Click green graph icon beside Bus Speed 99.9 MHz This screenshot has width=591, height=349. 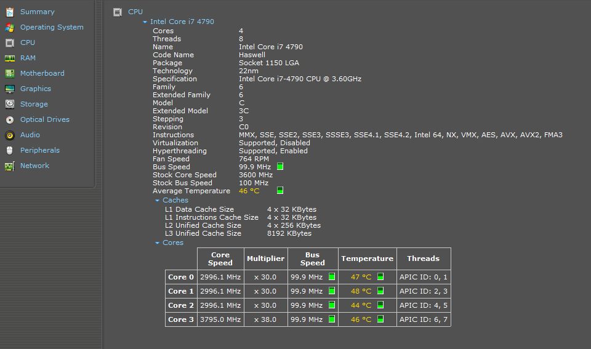click(x=280, y=167)
